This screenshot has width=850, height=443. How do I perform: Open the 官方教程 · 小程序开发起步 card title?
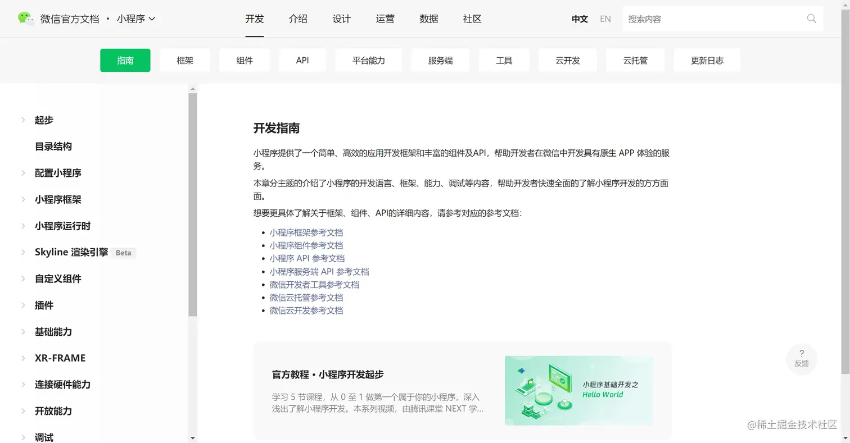click(x=328, y=375)
